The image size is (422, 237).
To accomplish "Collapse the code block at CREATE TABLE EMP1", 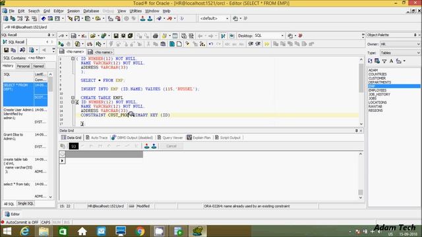I will (x=73, y=98).
